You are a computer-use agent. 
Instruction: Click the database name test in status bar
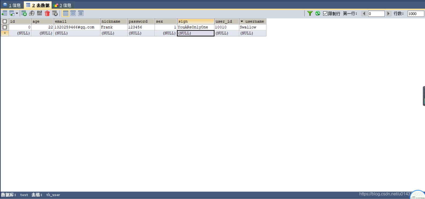point(24,195)
